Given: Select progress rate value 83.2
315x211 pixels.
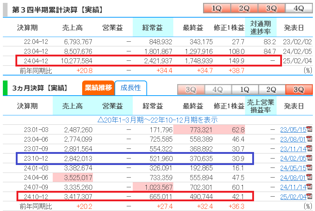Looking at the screenshot, I should (x=269, y=42).
